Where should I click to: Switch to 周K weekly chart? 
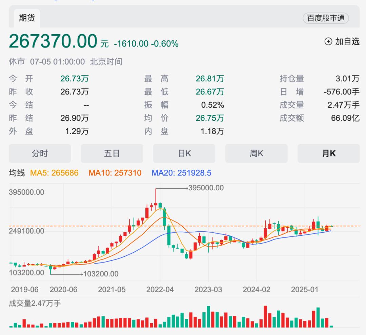[256, 153]
